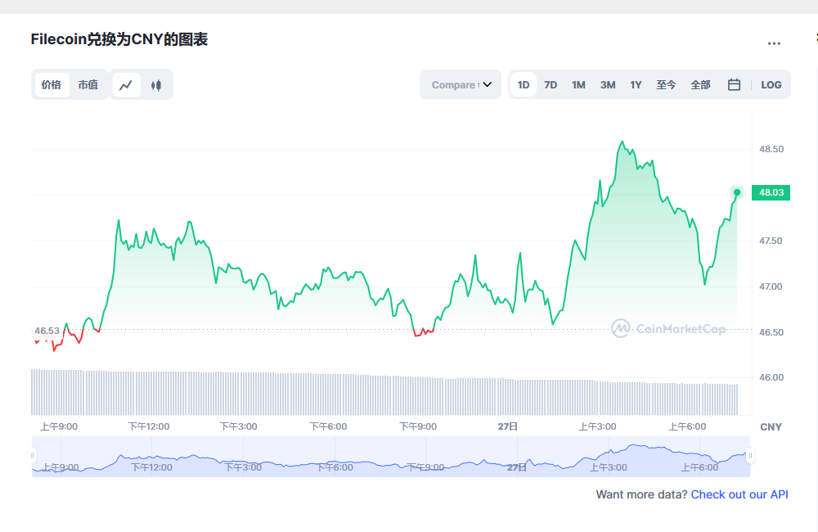Screen dimensions: 818x532
Task: Switch to the 7D tab
Action: point(550,84)
